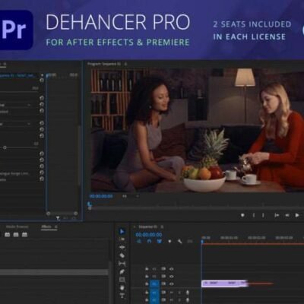This screenshot has height=304, width=304.
Task: Step back one frame in Program monitor
Action: tap(287, 215)
